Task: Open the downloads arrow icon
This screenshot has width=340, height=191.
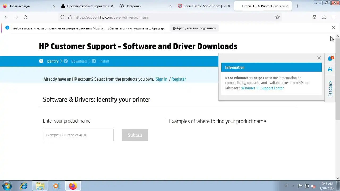Action: tap(324, 17)
